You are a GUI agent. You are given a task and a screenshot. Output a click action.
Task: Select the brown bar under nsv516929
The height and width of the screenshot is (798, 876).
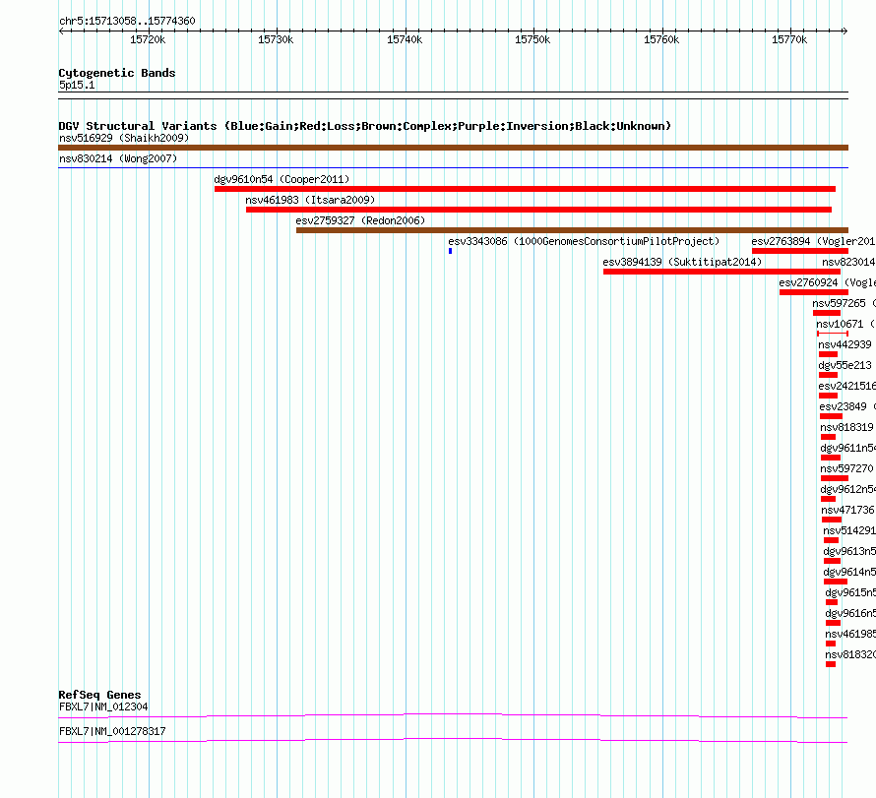453,148
